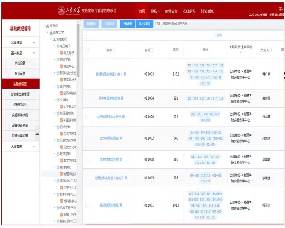Select the checkbox for 信息物理实验室 row
The height and width of the screenshot is (228, 285).
point(87,160)
